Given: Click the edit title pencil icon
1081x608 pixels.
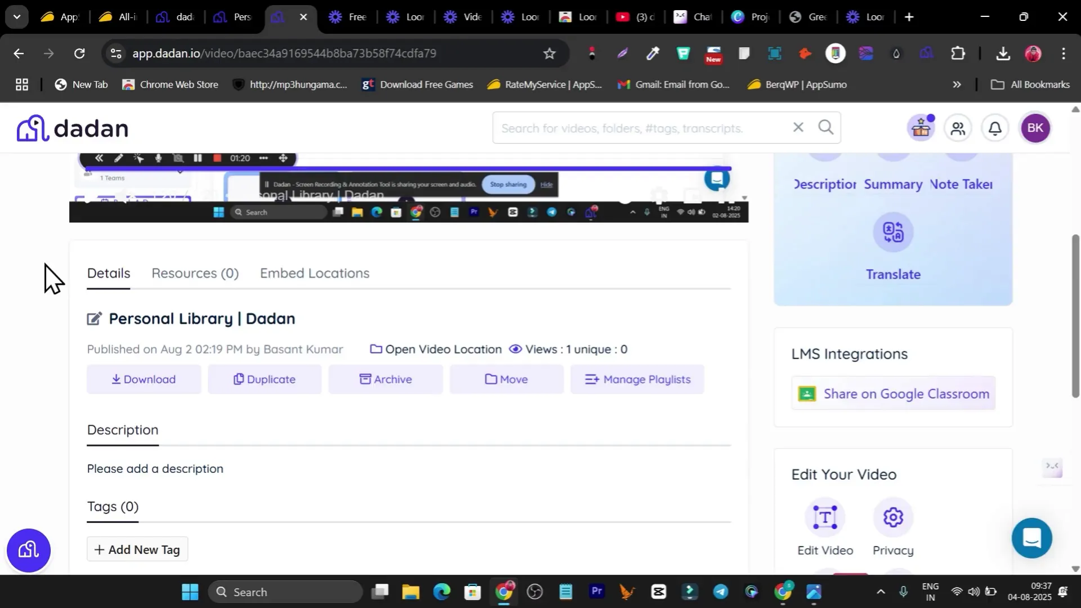Looking at the screenshot, I should click(94, 319).
